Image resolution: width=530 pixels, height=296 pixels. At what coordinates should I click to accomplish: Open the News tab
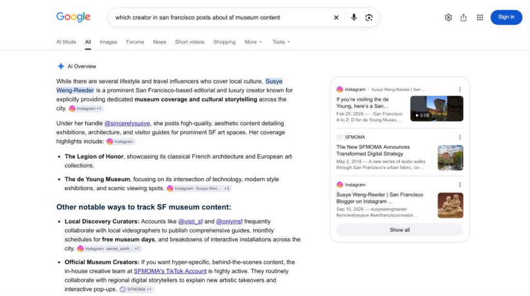[x=159, y=42]
